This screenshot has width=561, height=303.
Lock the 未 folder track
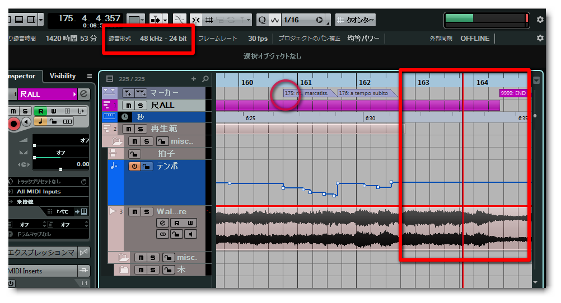click(x=169, y=269)
